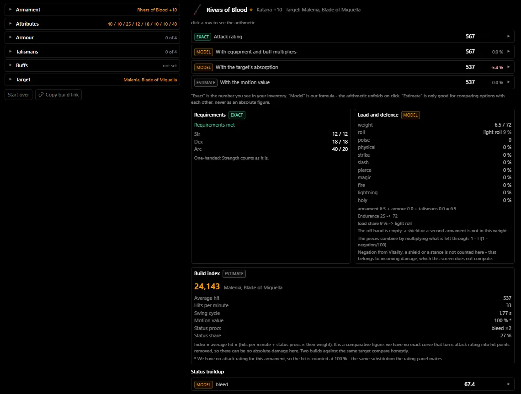Click the attributes summary 40 / 10 / 25 values
This screenshot has width=521, height=394.
142,24
